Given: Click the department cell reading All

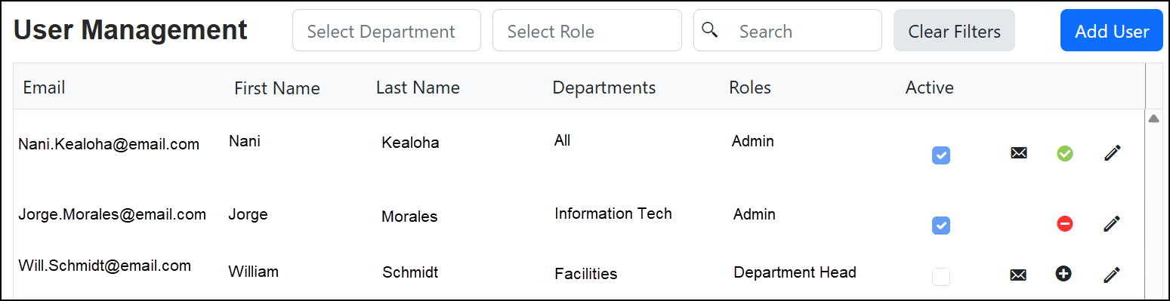Looking at the screenshot, I should tap(562, 140).
